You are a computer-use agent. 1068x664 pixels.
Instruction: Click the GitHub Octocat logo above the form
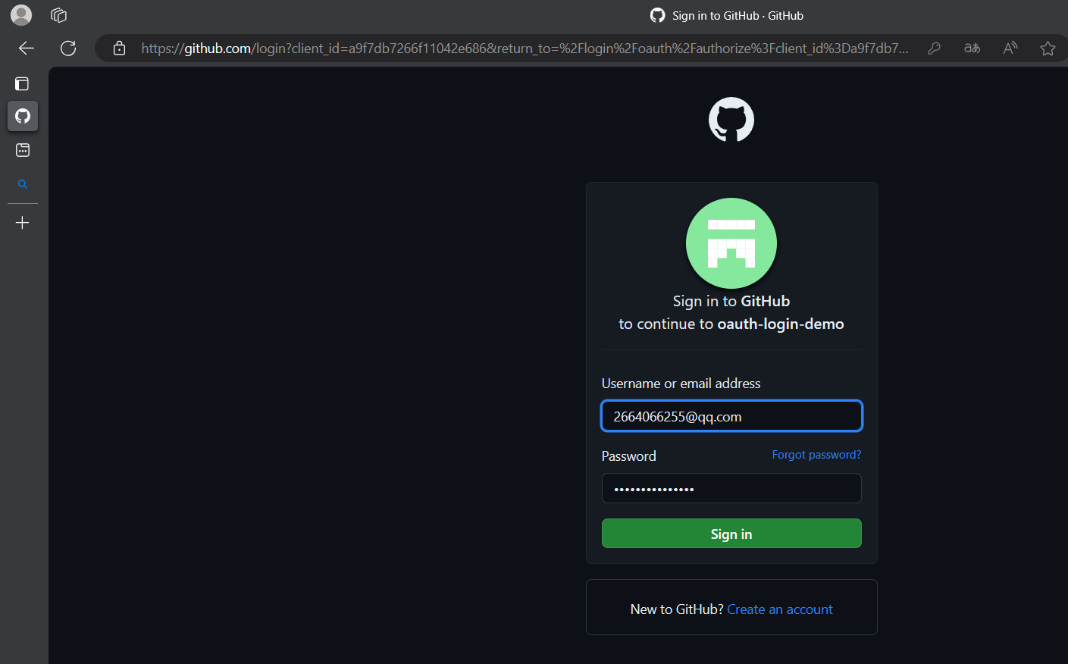point(731,120)
